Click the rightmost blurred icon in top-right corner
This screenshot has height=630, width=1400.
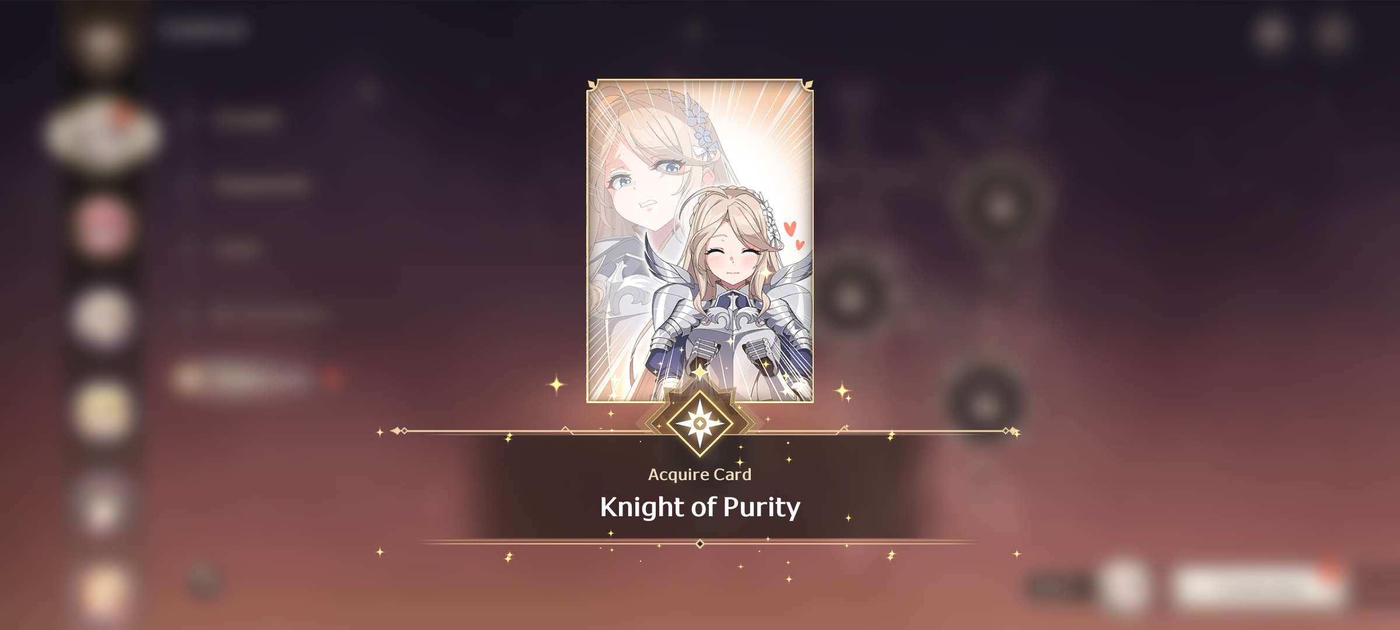(x=1333, y=34)
